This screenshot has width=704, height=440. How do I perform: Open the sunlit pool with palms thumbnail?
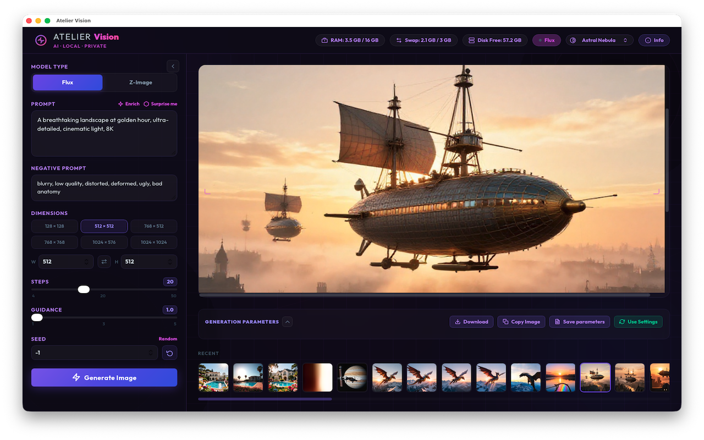pyautogui.click(x=248, y=377)
